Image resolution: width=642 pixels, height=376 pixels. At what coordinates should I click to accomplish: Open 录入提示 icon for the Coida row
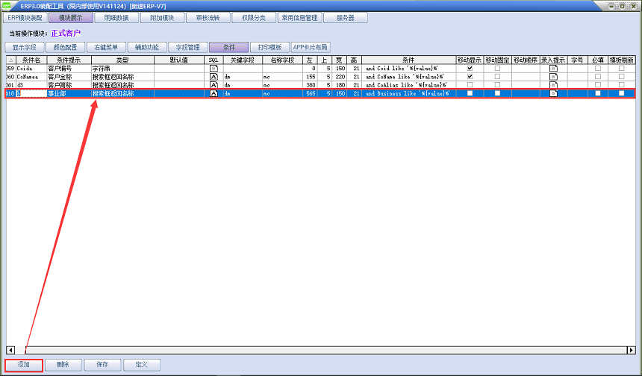click(x=553, y=68)
